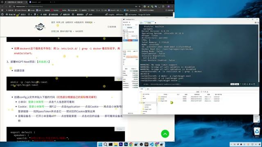Click FinalShell layout grid icon at top right
Viewport: 262px width, 147px height.
255,23
